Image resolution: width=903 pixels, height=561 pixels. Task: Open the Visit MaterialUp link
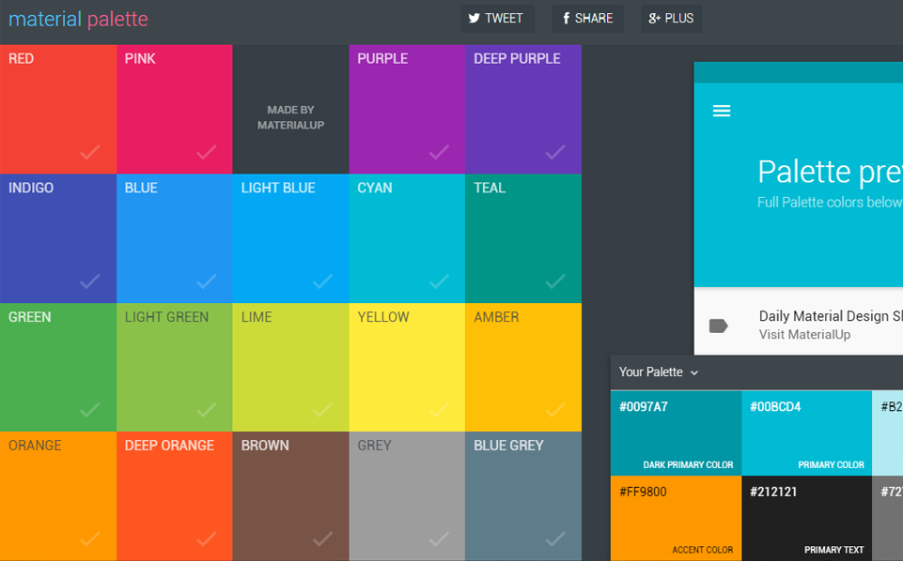click(x=804, y=334)
